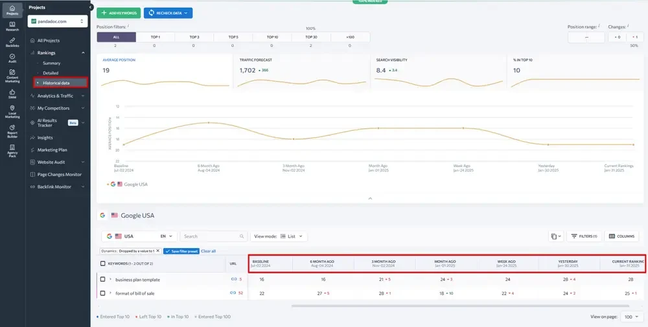Screen dimensions: 648x327
Task: Click the horizontal table scrollbar
Action: [x=460, y=306]
